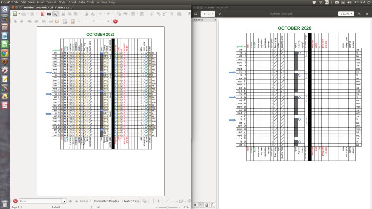
Task: Click the Default page style in status bar
Action: (56, 207)
